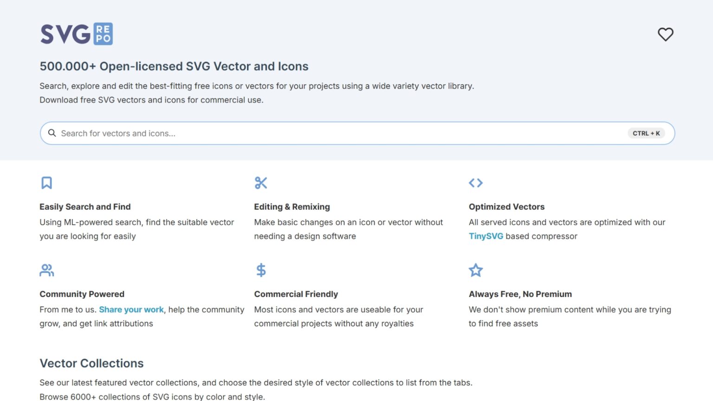The image size is (713, 401).
Task: Click the users icon above Community Powered
Action: [x=46, y=270]
